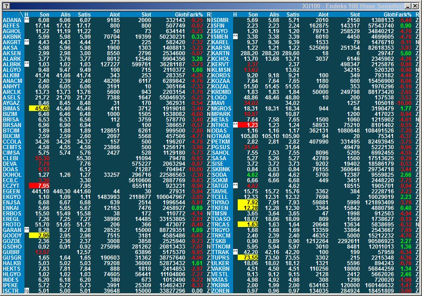
Task: Select the yellow THYAO last price 7,92
Action: 248,202
